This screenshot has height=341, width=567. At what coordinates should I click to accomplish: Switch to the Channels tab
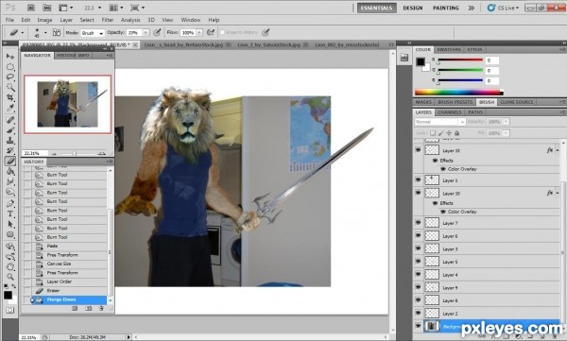[x=450, y=112]
